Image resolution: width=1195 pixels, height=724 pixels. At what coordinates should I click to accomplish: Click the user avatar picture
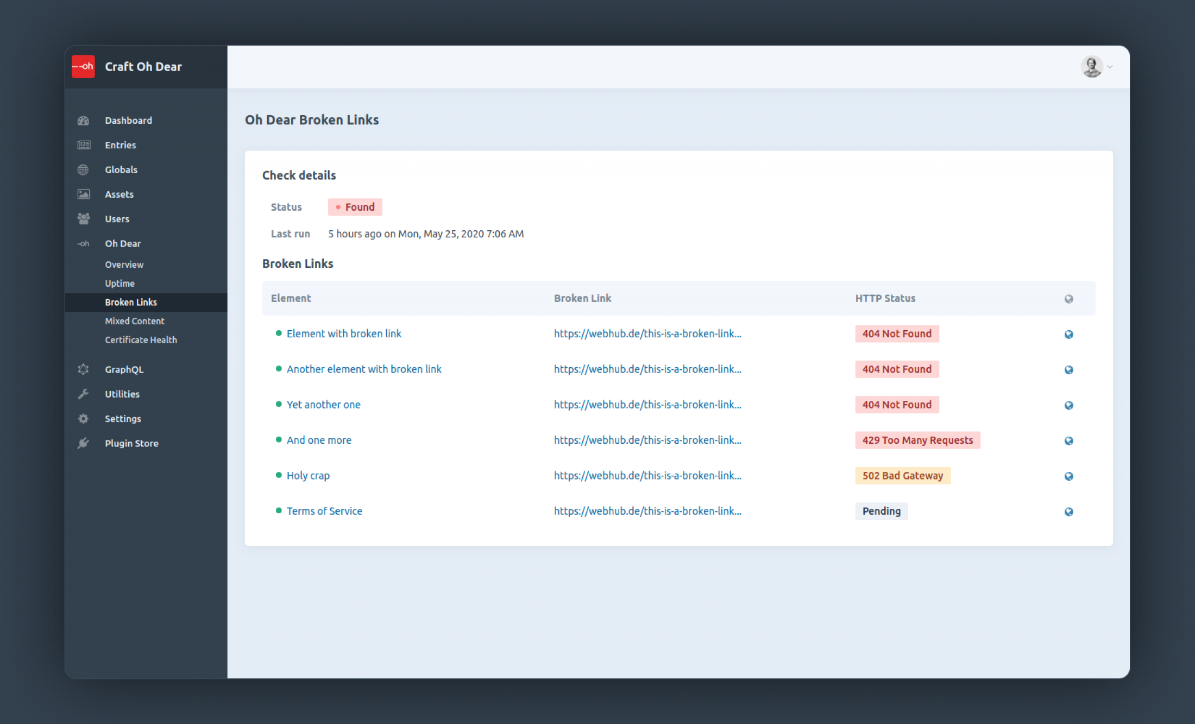pos(1091,67)
